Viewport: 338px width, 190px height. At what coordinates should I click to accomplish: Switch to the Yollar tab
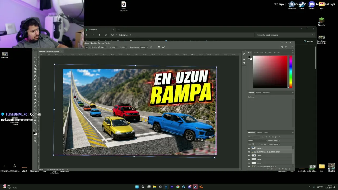pos(266,132)
